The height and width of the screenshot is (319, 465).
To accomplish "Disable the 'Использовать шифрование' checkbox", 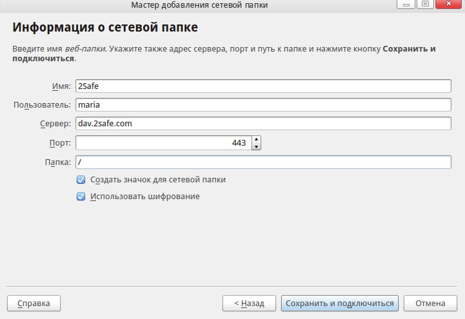I will [x=81, y=197].
